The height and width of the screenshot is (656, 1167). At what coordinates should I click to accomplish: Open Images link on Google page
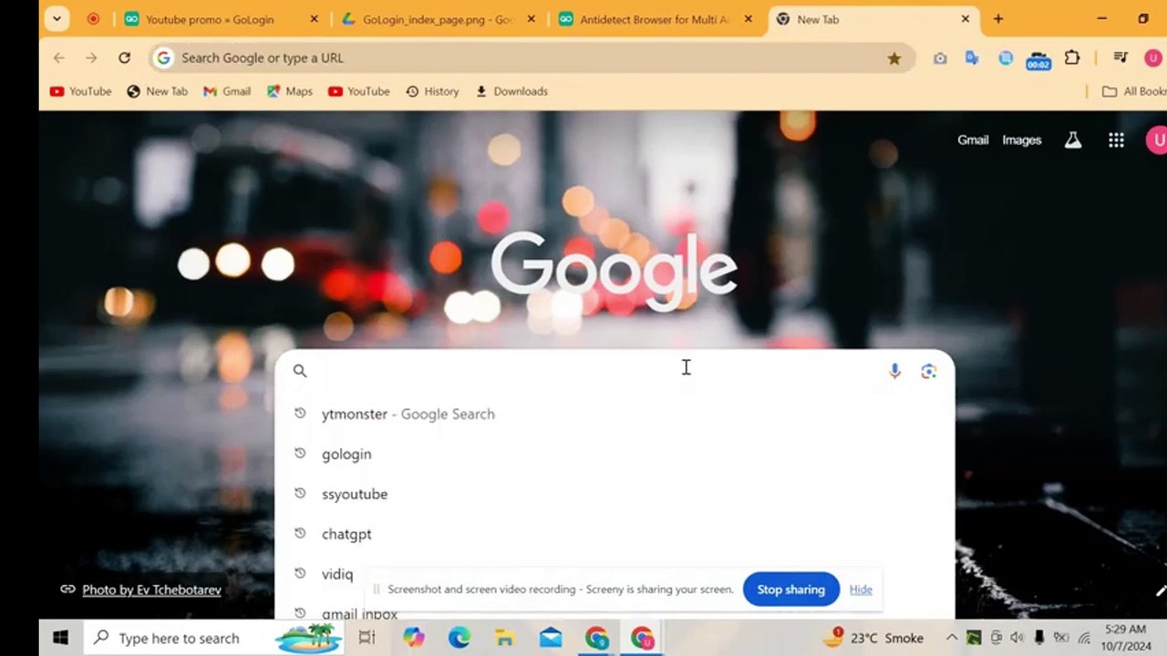(1022, 139)
